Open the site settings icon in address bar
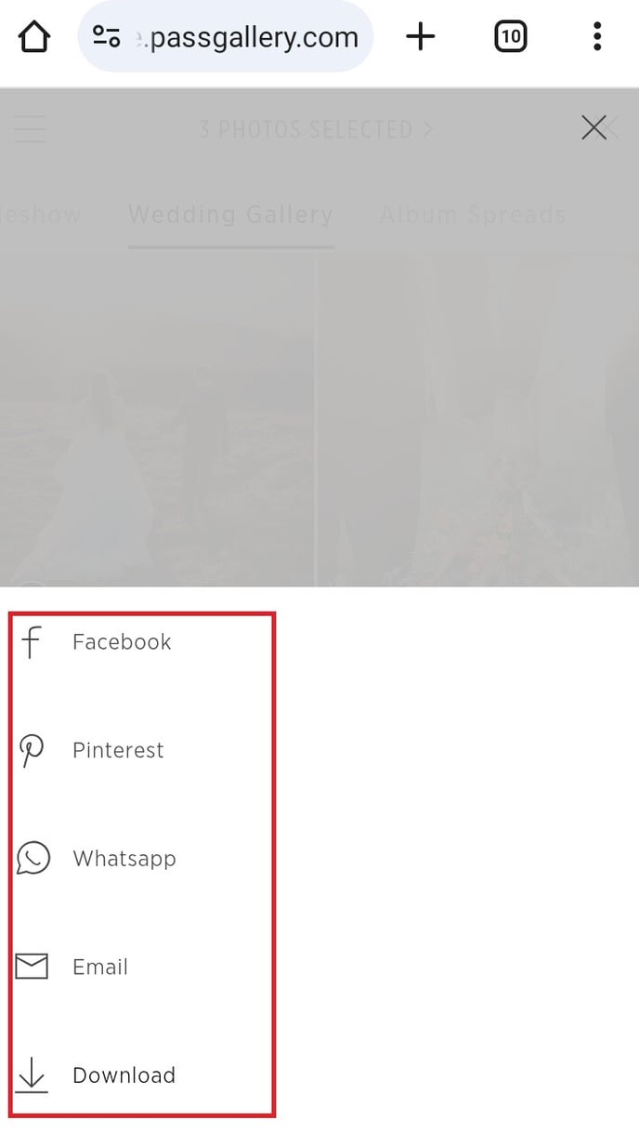 pos(107,37)
